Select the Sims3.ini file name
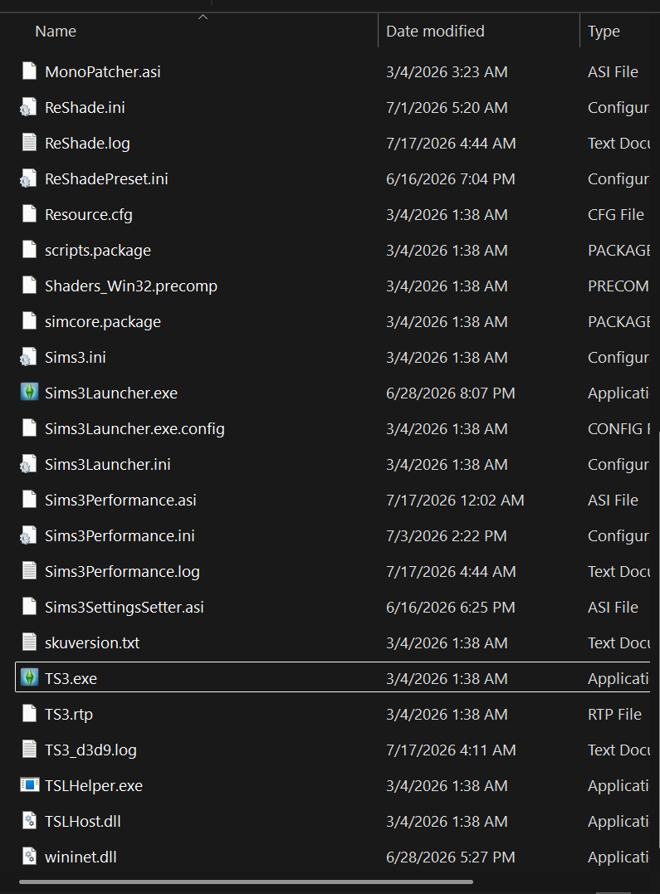 pos(76,358)
